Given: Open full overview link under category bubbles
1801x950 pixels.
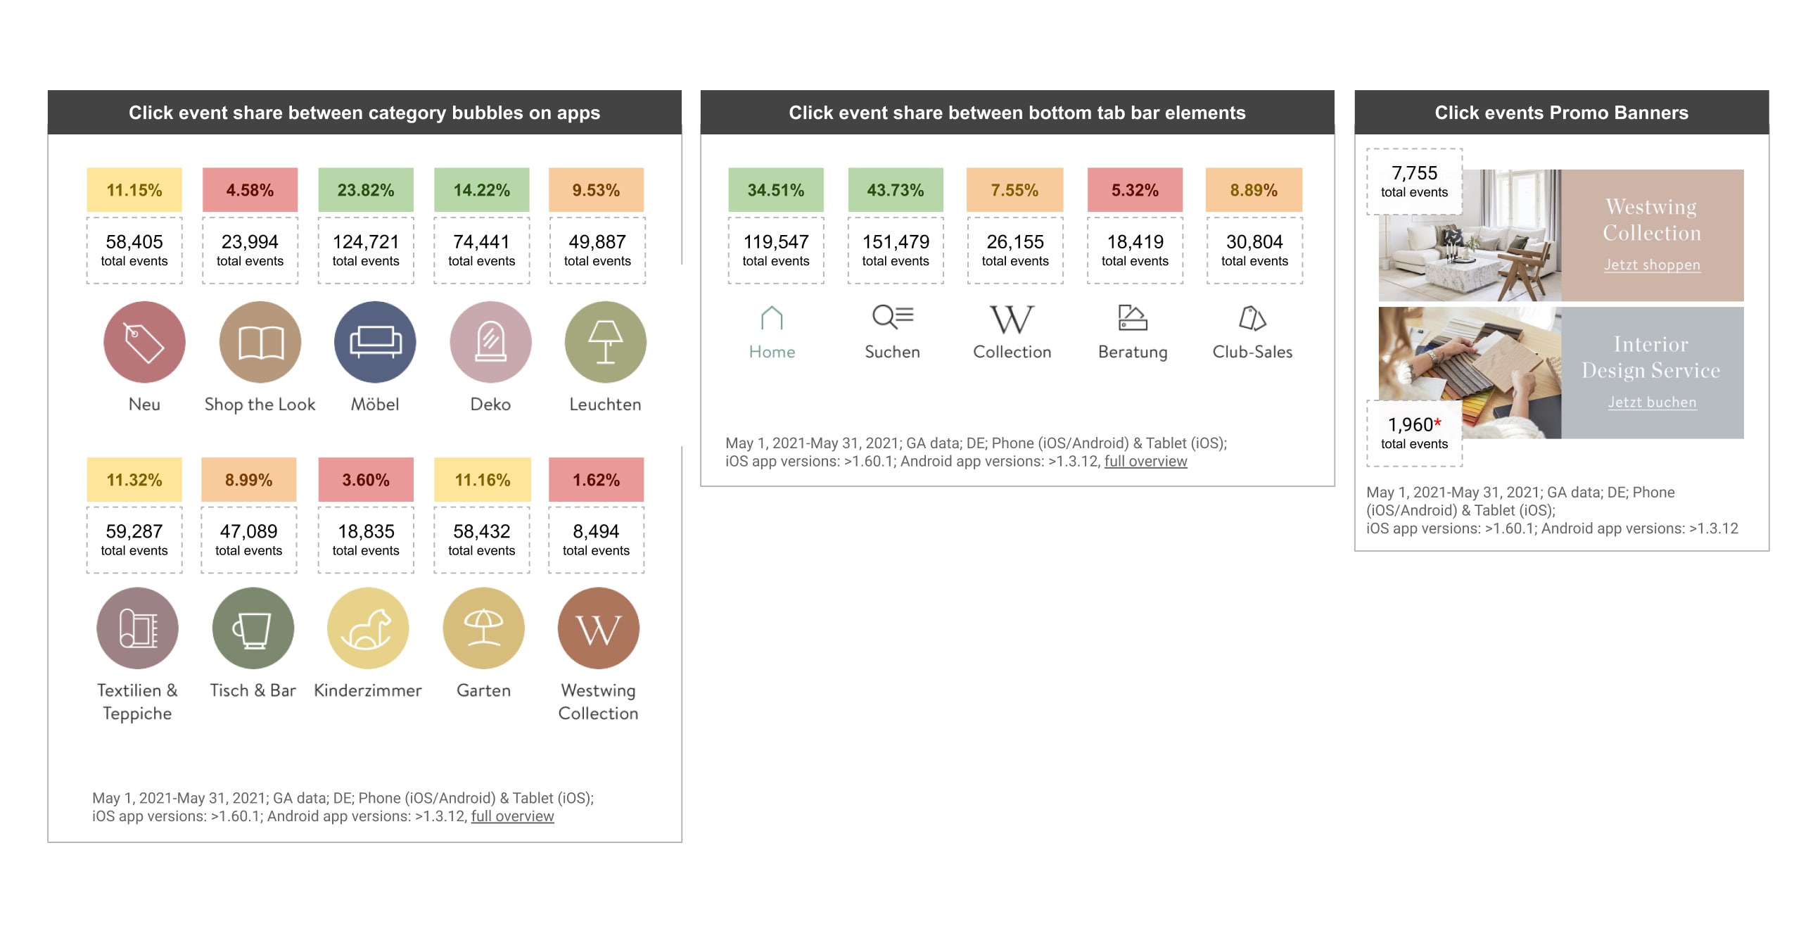Looking at the screenshot, I should click(512, 816).
